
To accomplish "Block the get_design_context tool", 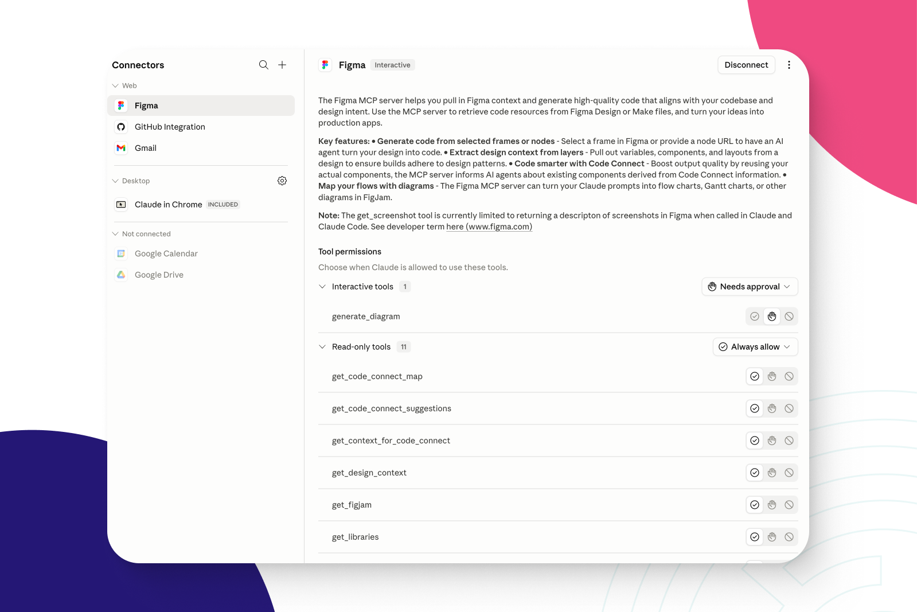I will (789, 473).
